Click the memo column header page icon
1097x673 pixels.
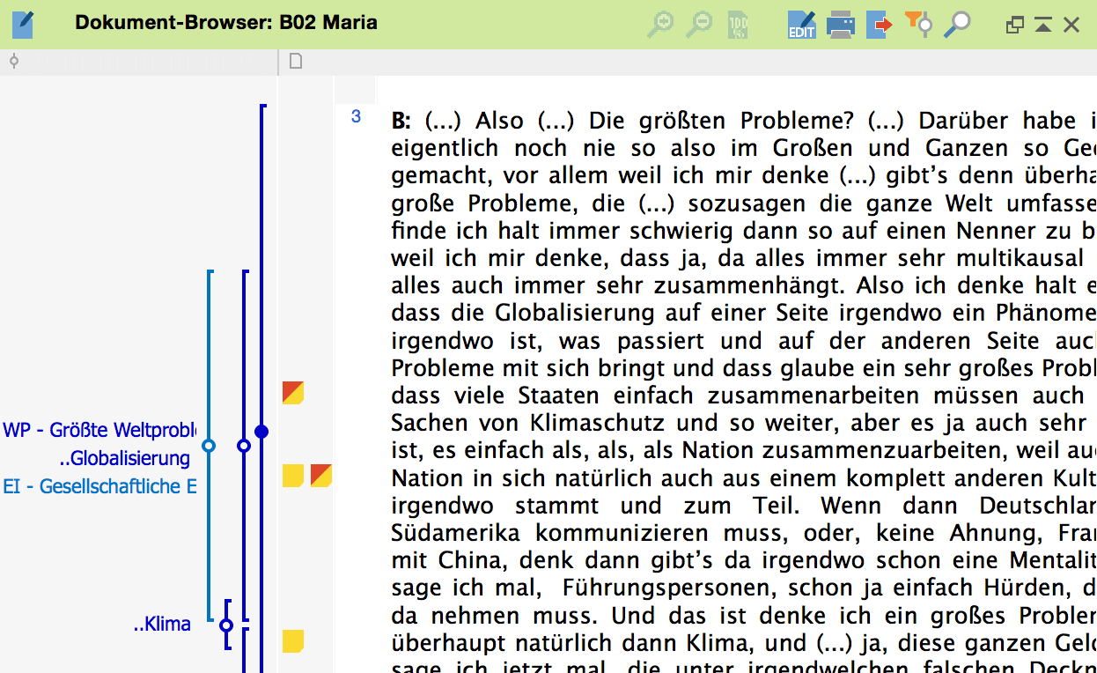click(x=296, y=62)
